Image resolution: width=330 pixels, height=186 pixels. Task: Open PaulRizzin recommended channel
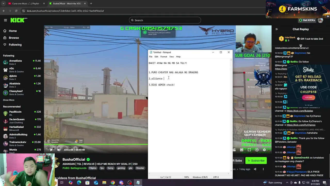pos(22,113)
